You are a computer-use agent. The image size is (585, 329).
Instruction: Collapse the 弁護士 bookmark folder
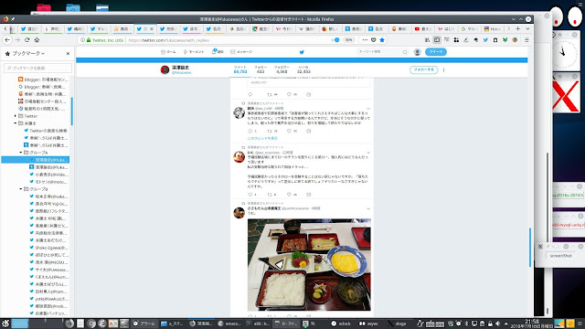tap(16, 123)
